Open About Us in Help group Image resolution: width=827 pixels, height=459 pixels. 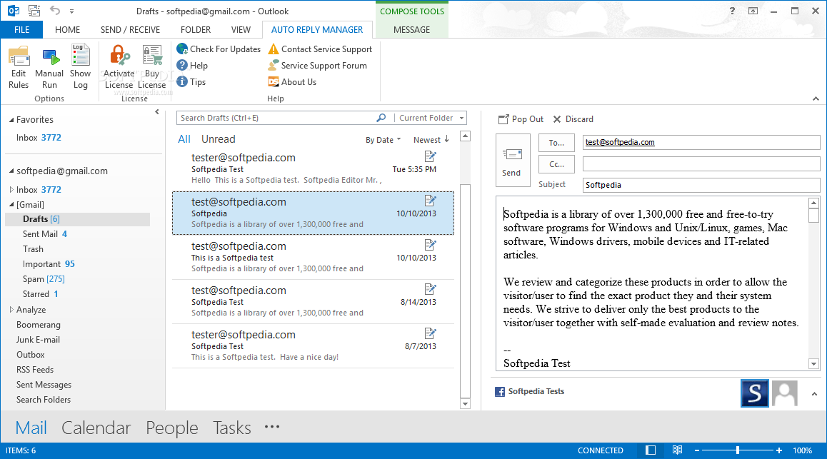291,81
